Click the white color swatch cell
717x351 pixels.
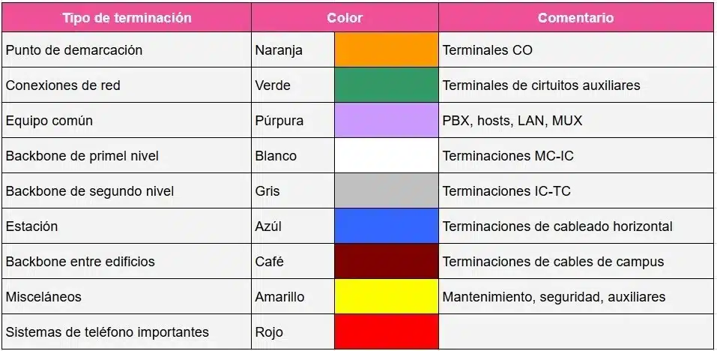386,155
